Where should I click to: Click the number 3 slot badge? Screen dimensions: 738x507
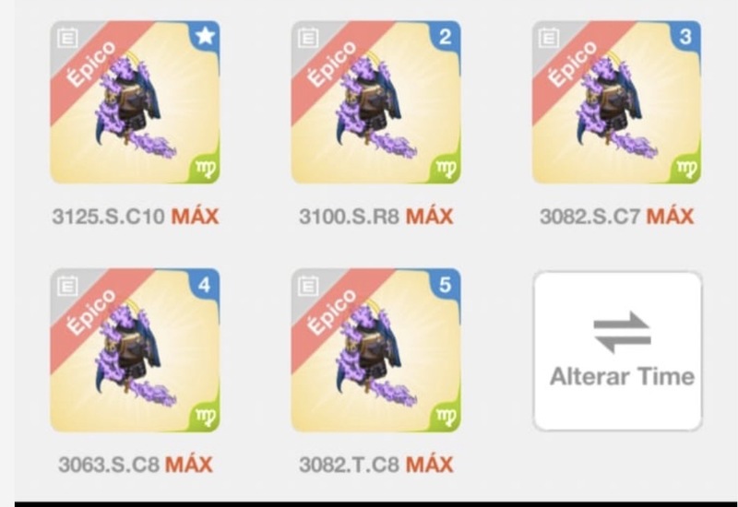(685, 36)
